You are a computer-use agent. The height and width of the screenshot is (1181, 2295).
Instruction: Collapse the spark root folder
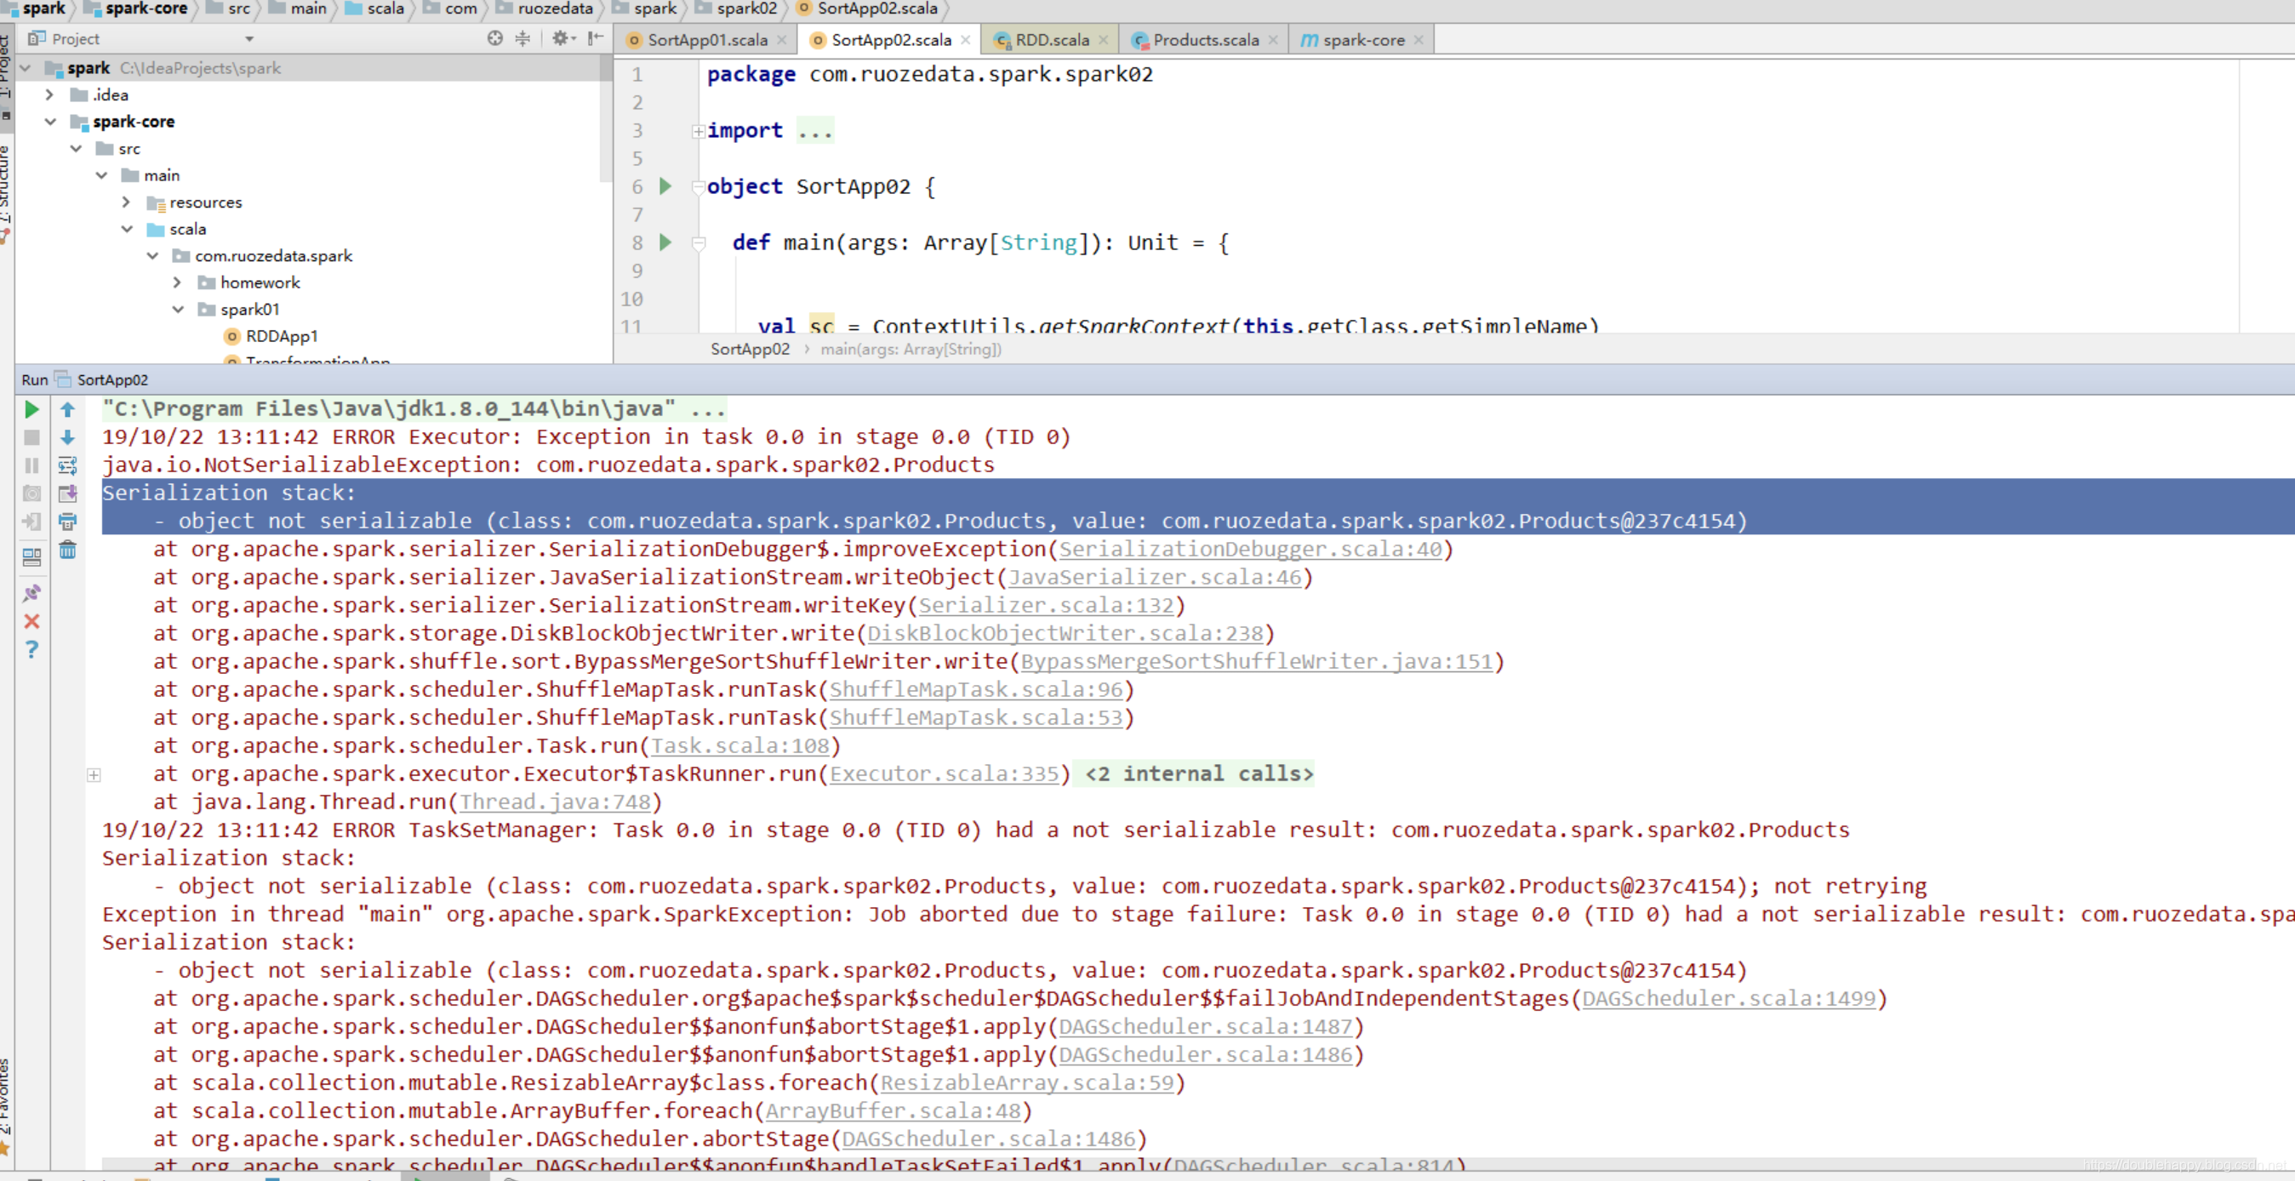point(26,68)
